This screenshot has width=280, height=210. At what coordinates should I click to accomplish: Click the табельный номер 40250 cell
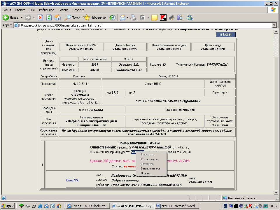click(94, 70)
